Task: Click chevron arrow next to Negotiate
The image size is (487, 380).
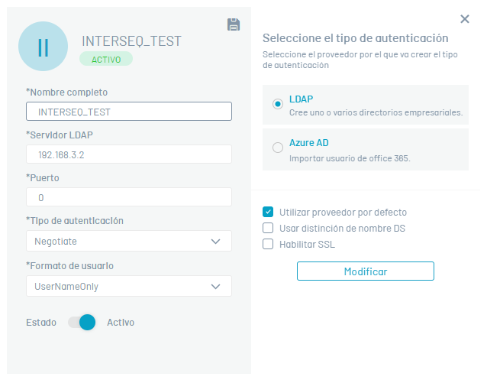Action: (x=215, y=242)
